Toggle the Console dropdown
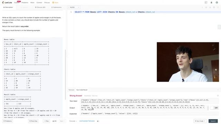 73,121
